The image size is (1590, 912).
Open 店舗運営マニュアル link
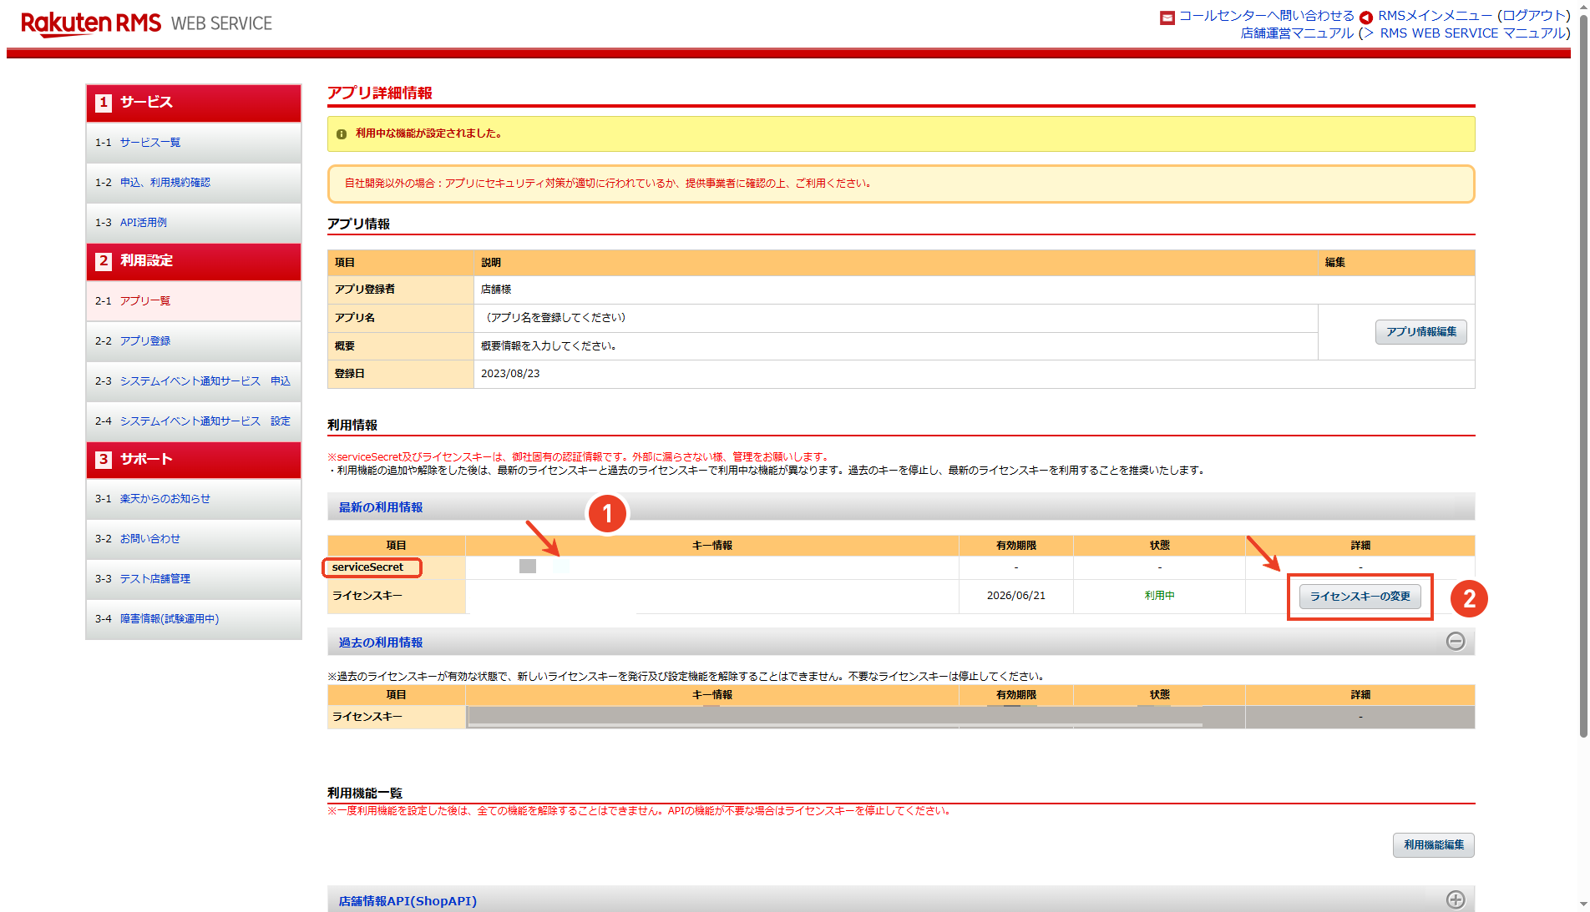pos(1297,33)
